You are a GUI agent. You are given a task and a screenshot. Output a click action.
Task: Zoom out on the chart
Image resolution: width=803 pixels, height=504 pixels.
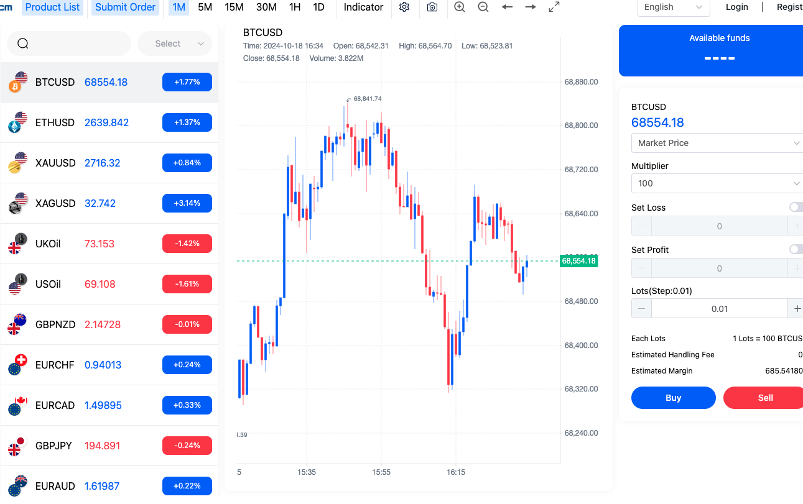point(483,7)
